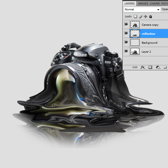The image size is (168, 168).
Task: Open the Paths tab
Action: [164, 4]
